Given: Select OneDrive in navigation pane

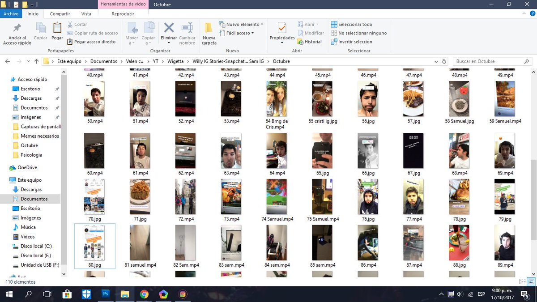Looking at the screenshot, I should [x=27, y=167].
